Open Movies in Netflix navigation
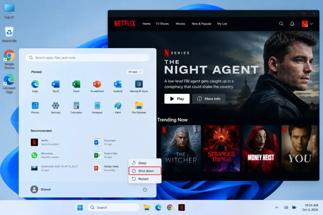This screenshot has height=215, width=323. (x=180, y=24)
